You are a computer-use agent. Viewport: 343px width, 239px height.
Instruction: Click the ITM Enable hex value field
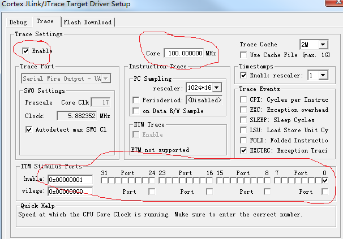(x=70, y=180)
